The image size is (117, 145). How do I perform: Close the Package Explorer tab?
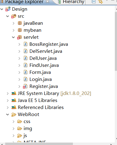tap(47, 2)
